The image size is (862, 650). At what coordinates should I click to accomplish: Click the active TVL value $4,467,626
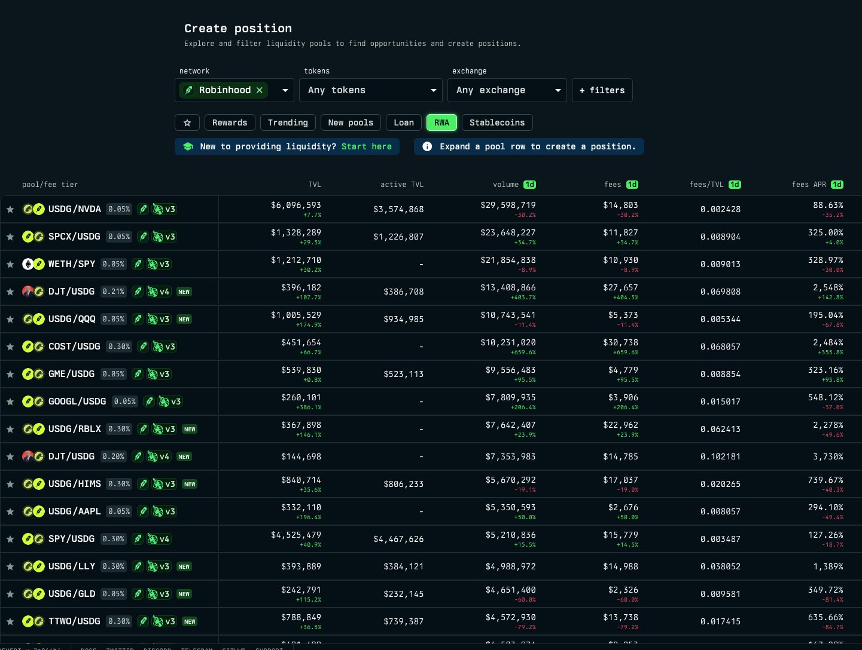pyautogui.click(x=398, y=539)
